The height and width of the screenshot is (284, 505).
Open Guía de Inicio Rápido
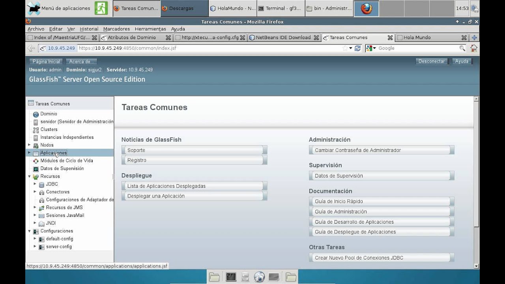(x=382, y=202)
